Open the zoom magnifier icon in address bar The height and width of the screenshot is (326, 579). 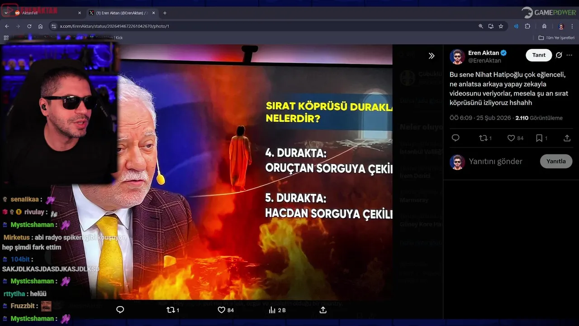pos(481,26)
